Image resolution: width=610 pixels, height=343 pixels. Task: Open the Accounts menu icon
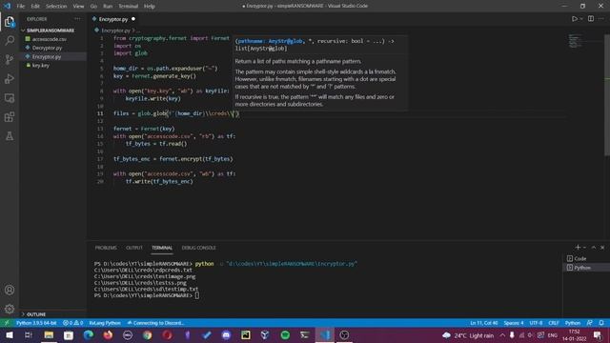click(x=10, y=290)
